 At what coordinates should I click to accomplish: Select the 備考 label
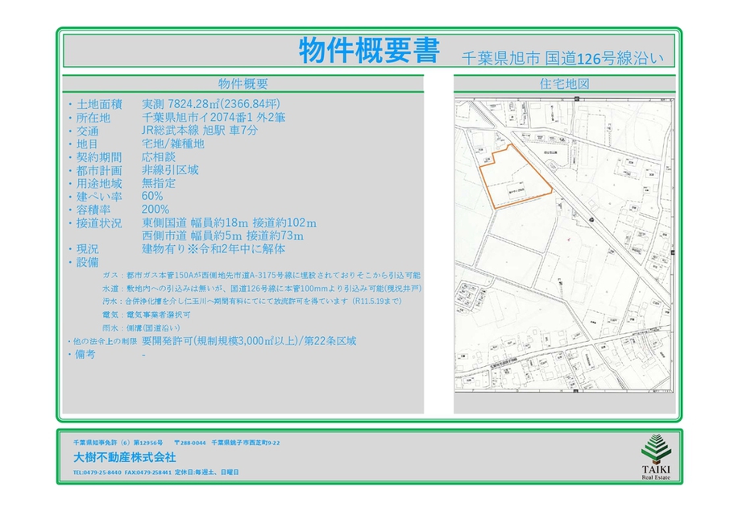click(85, 355)
